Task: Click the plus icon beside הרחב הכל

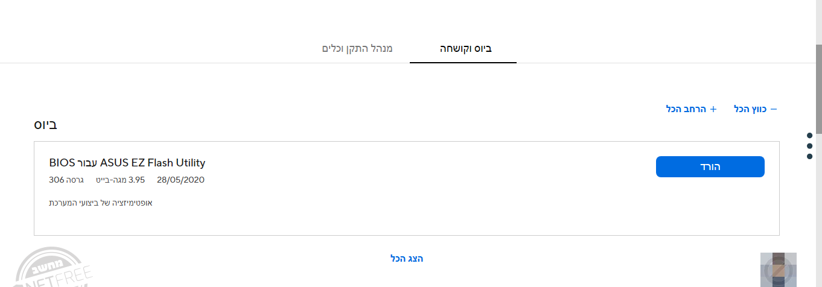Action: (713, 109)
